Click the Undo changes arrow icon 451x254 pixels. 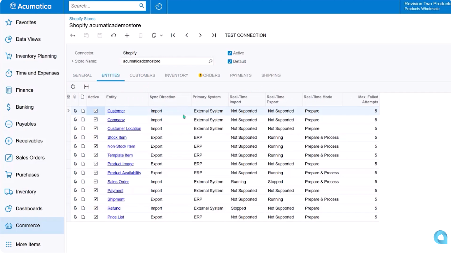click(x=113, y=35)
